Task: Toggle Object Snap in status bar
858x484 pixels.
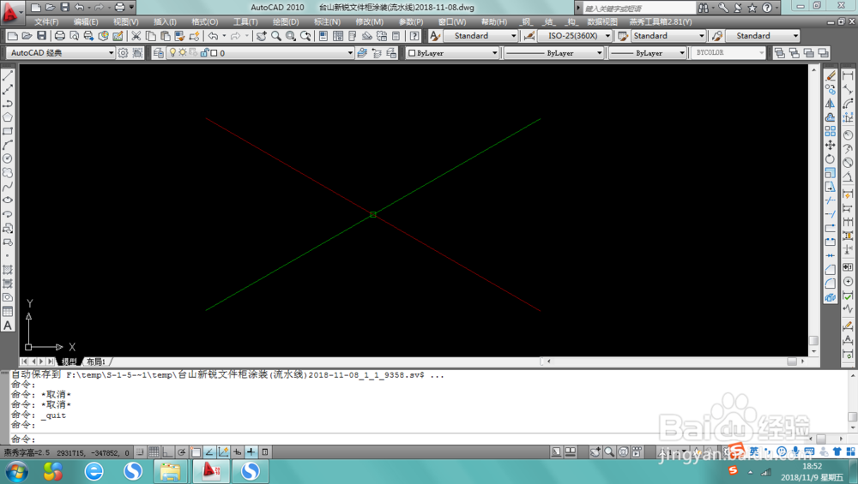Action: [196, 452]
